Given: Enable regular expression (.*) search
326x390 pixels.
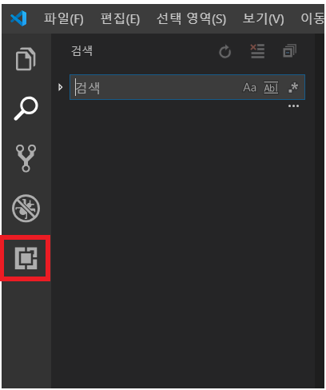Looking at the screenshot, I should 293,87.
